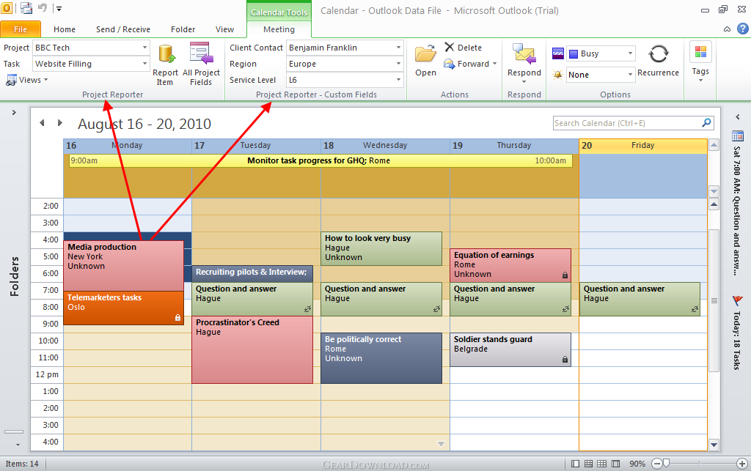Click calendar vertical scrollbar down arrow

(714, 444)
